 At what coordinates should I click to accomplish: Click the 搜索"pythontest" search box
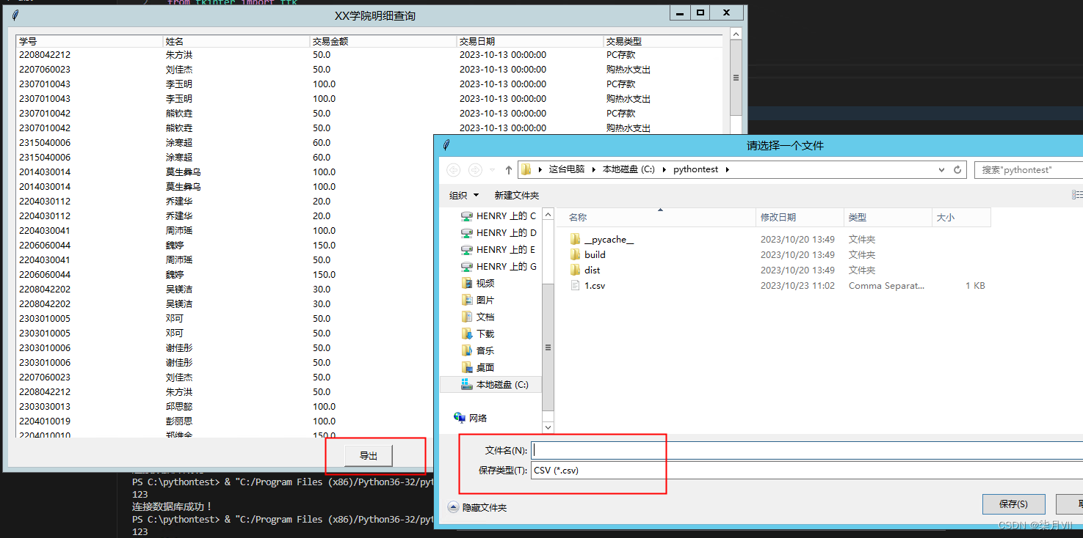[1029, 169]
